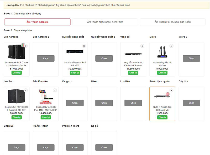Remove Loa Karaoke RCF C MAX product
210x155 pixels.
(26, 46)
